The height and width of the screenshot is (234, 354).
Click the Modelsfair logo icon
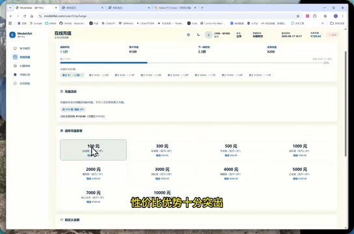12,34
